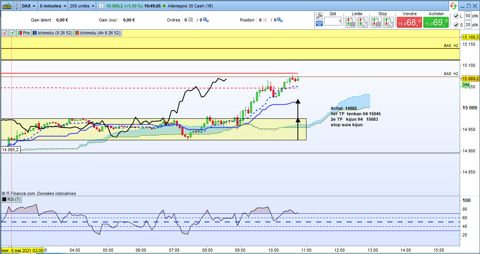Click the green Acheter price button

tap(436, 23)
